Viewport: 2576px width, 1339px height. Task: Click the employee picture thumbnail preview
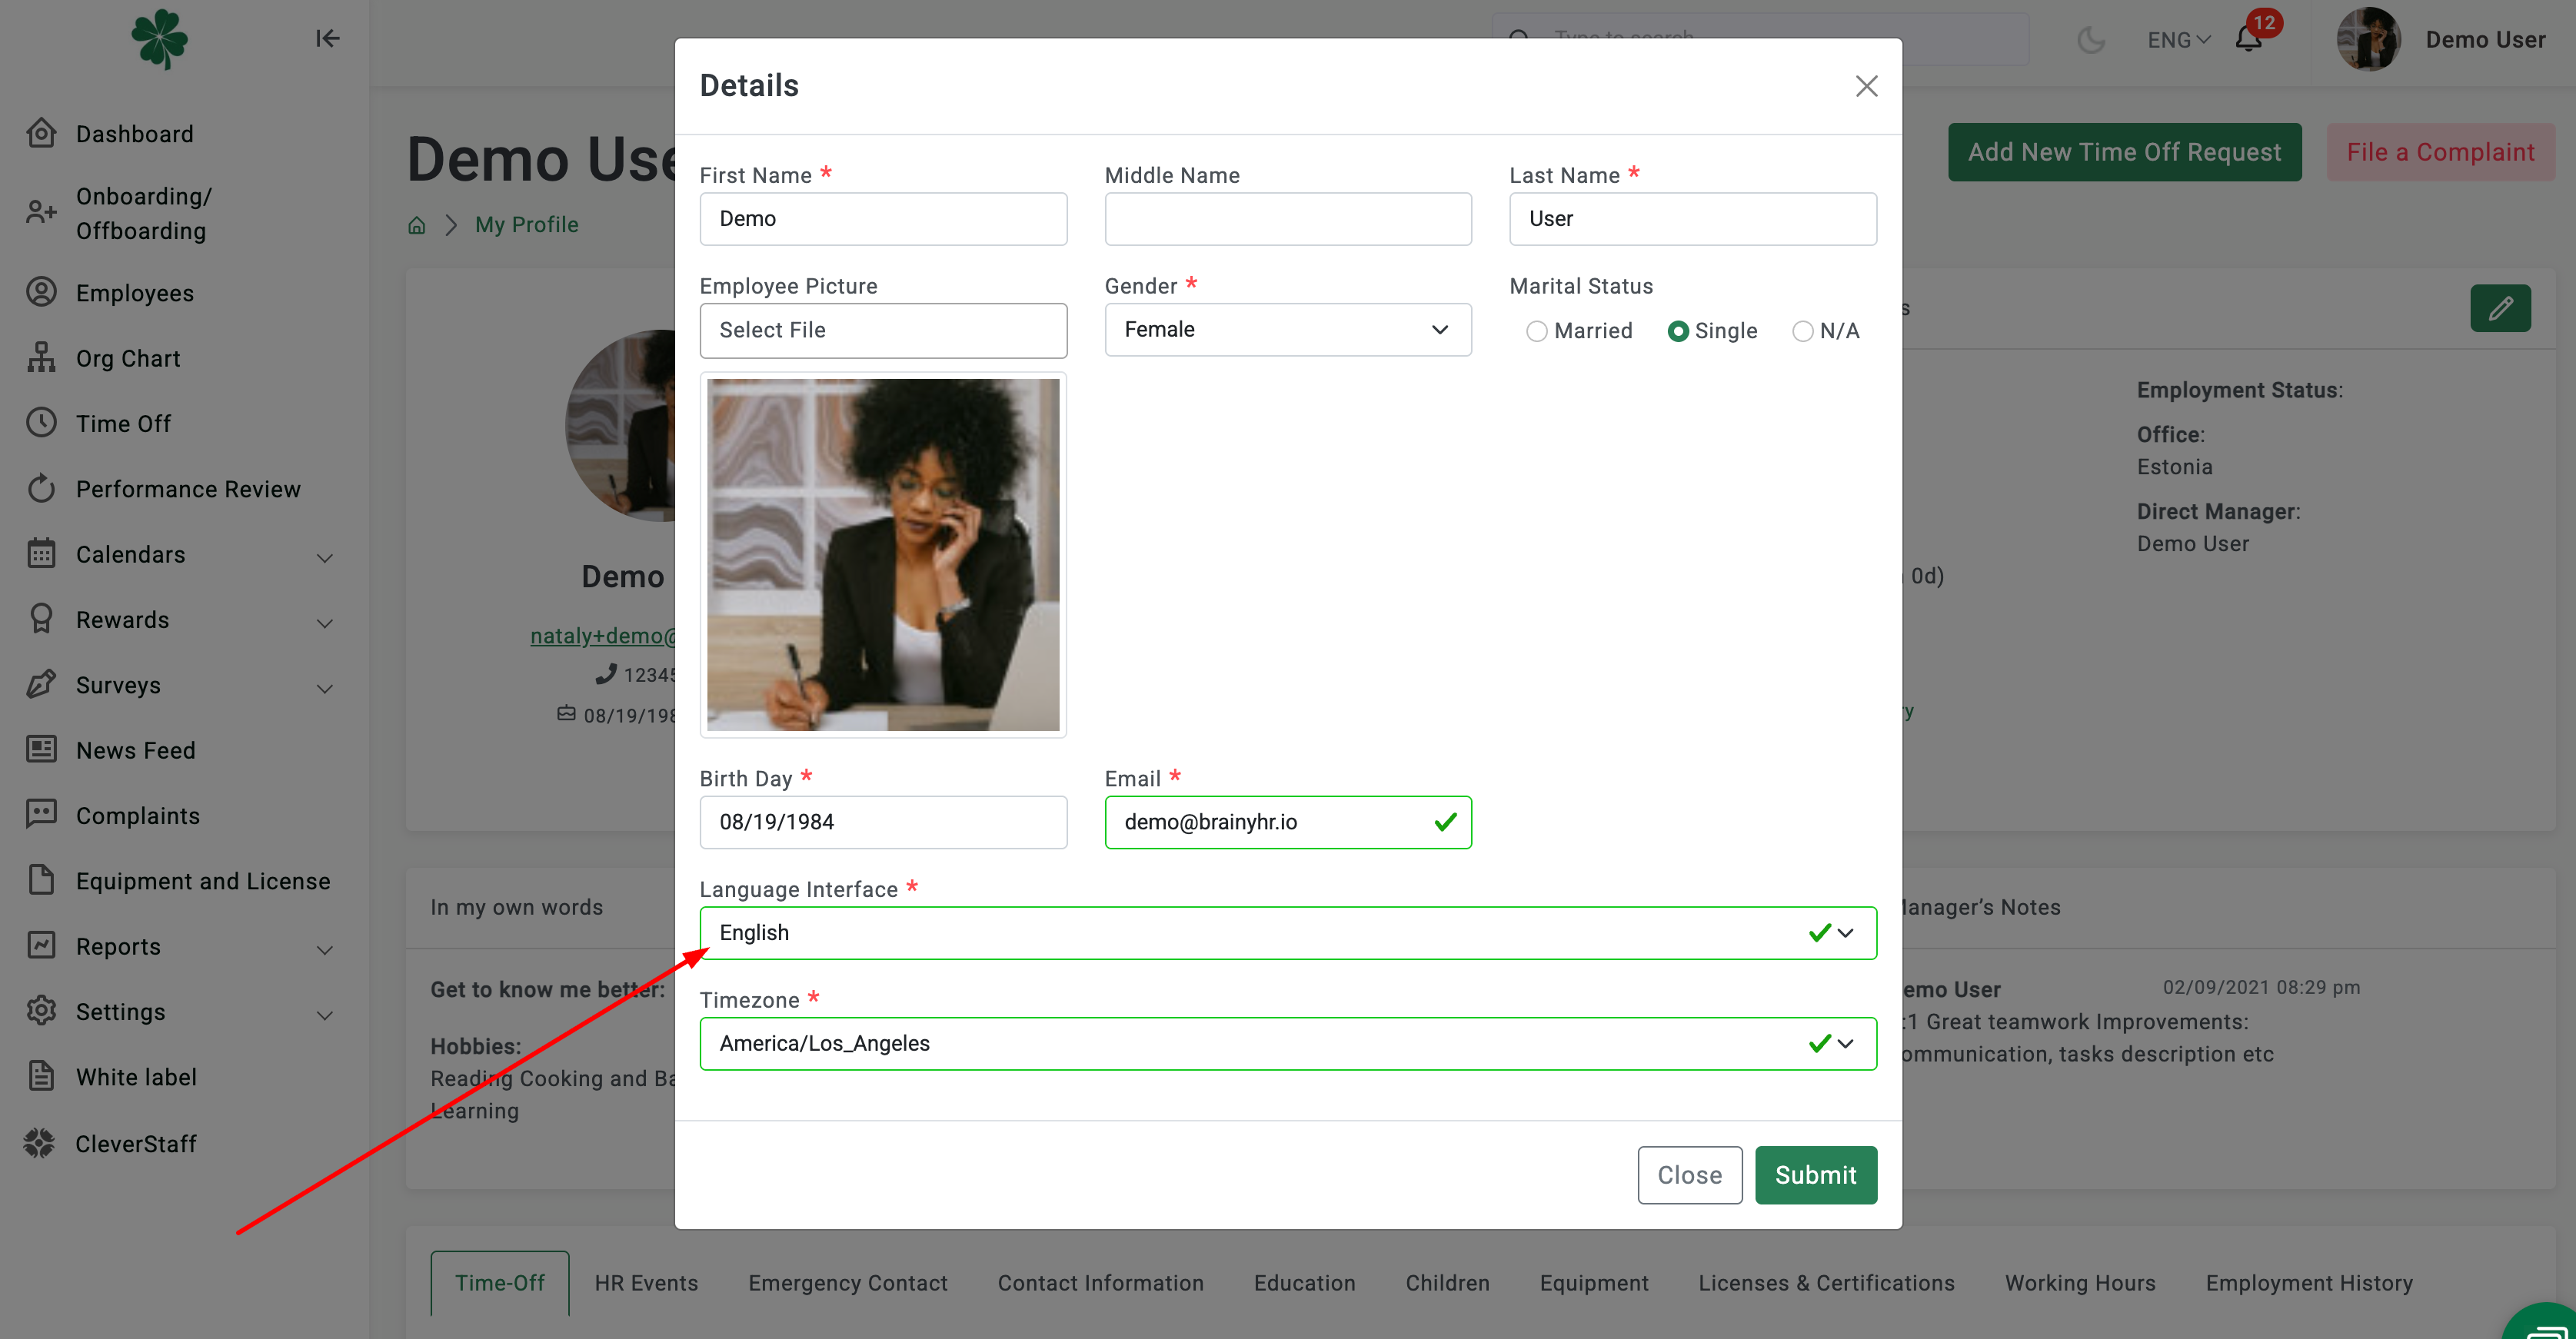click(883, 556)
